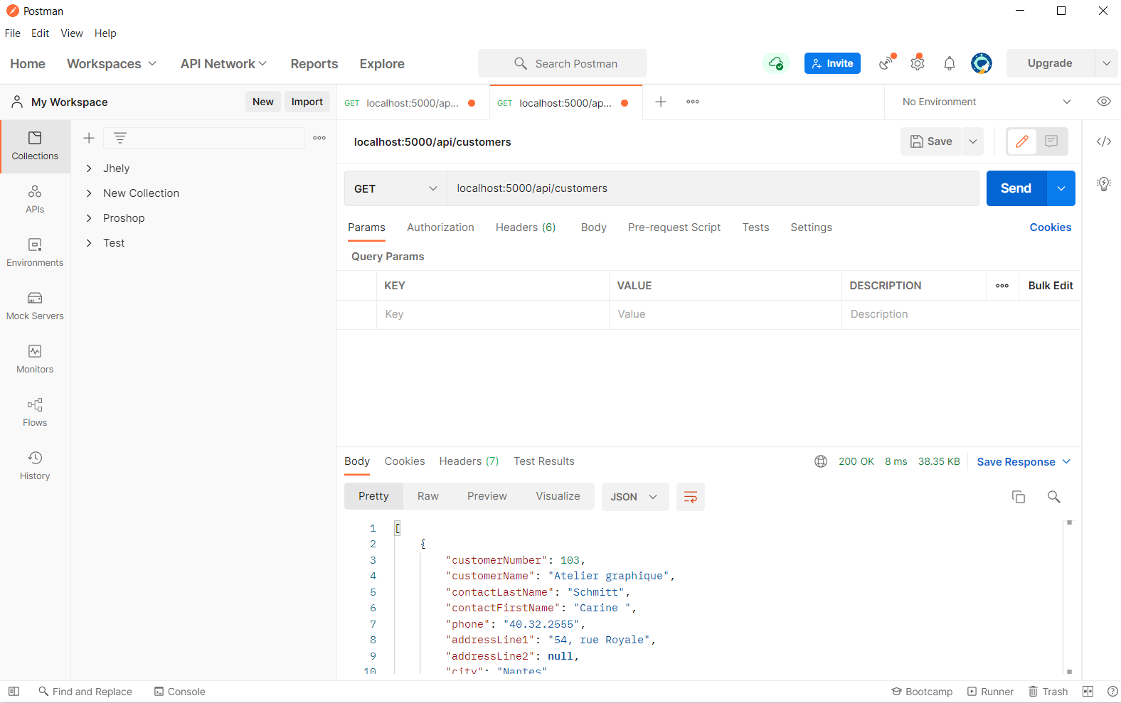Open the JSON format dropdown
Screen dimensions: 1121x703
pyautogui.click(x=635, y=497)
